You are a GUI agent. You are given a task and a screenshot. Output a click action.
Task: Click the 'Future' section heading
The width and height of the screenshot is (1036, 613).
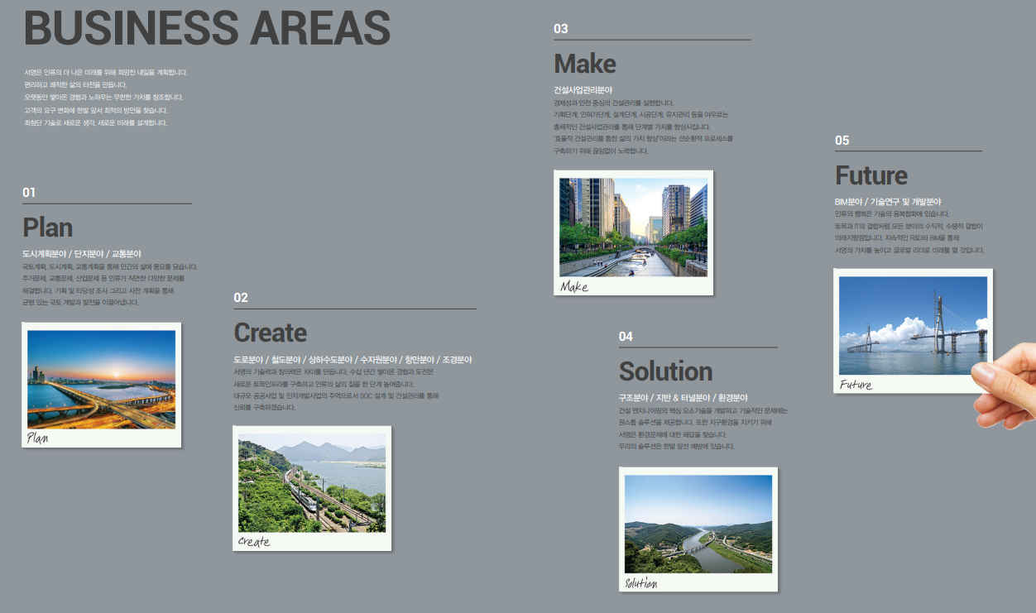click(x=871, y=175)
